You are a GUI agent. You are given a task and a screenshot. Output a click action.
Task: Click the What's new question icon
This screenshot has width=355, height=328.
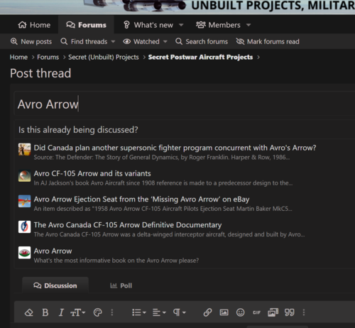[x=126, y=25]
